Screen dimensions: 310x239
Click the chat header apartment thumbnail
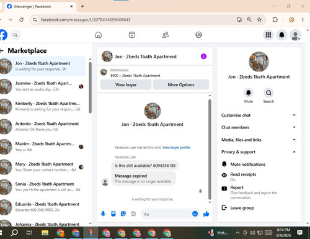click(107, 56)
